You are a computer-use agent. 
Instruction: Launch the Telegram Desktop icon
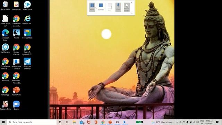click(27, 64)
